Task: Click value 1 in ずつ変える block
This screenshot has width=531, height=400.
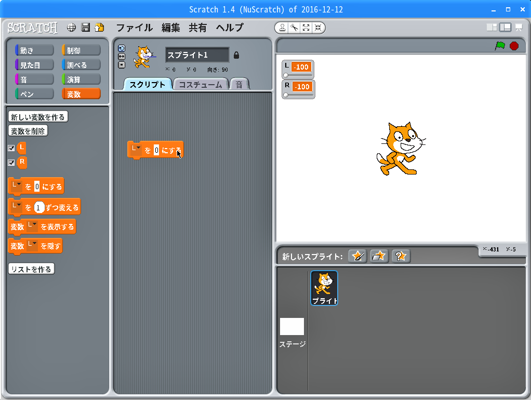Action: click(x=38, y=207)
